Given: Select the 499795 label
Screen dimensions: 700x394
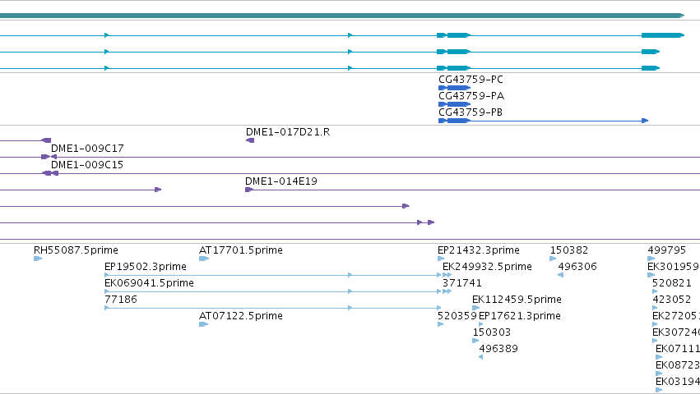Looking at the screenshot, I should point(666,250).
